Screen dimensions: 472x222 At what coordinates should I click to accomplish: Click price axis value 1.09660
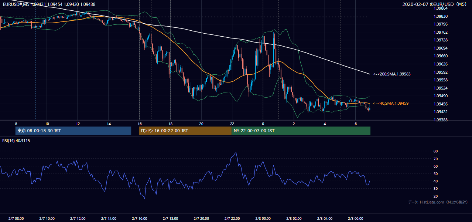tap(441, 56)
